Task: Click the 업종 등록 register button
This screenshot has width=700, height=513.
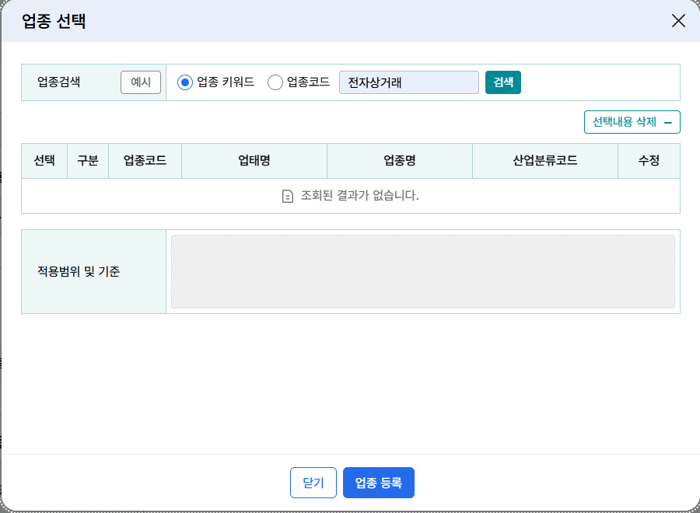Action: [379, 483]
